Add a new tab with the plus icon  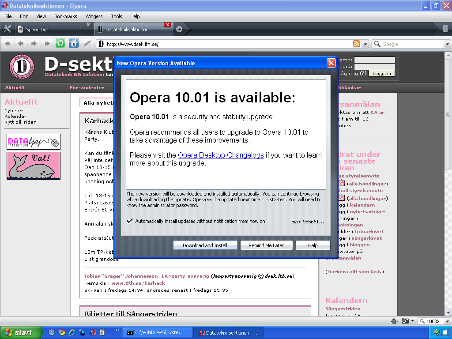click(x=179, y=29)
